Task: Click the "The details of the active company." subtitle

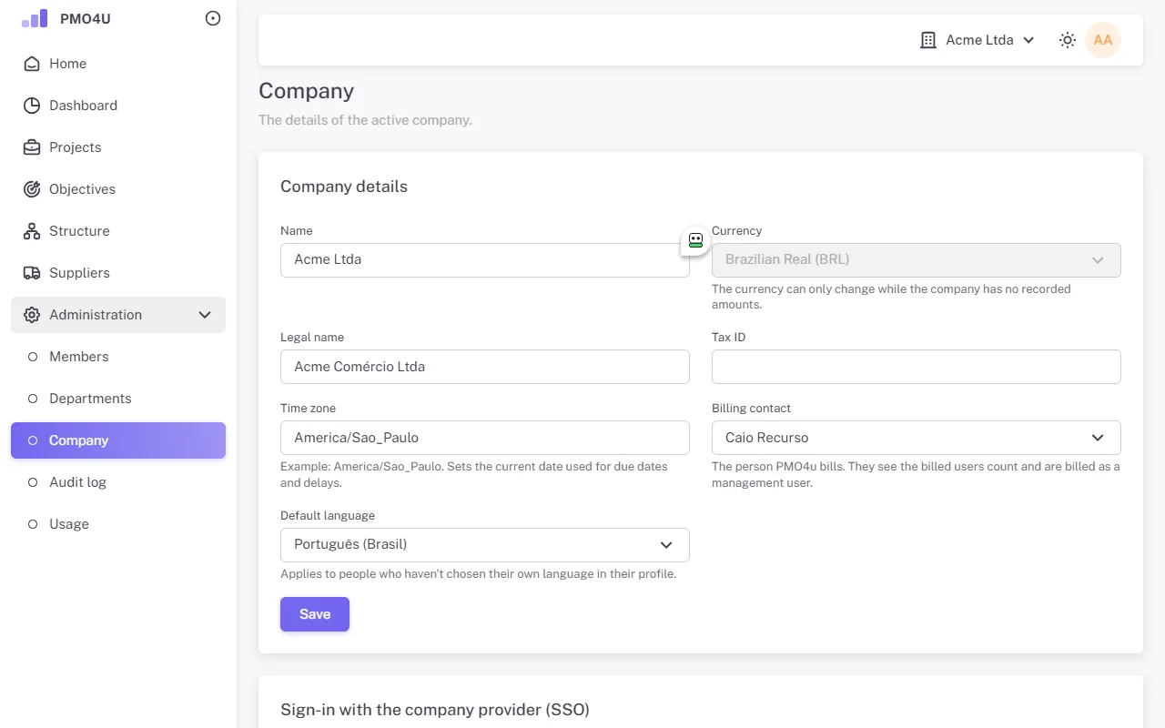Action: coord(365,120)
